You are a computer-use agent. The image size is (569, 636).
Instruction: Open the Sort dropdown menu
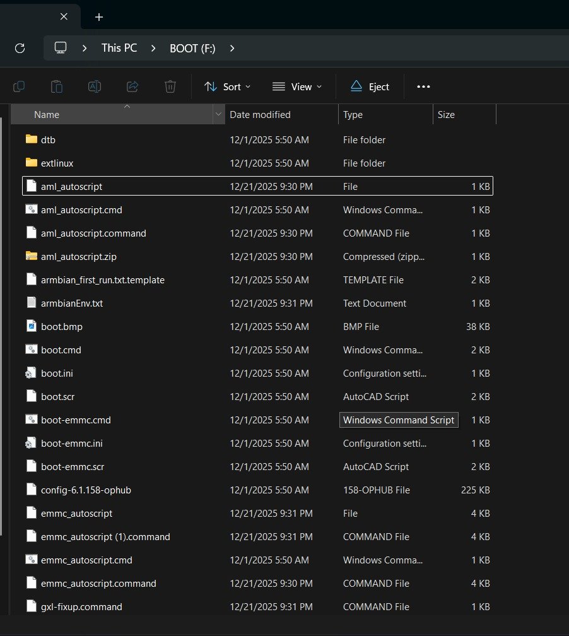coord(228,86)
